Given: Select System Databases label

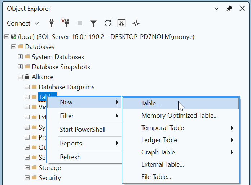Looking at the screenshot, I should [58, 57].
